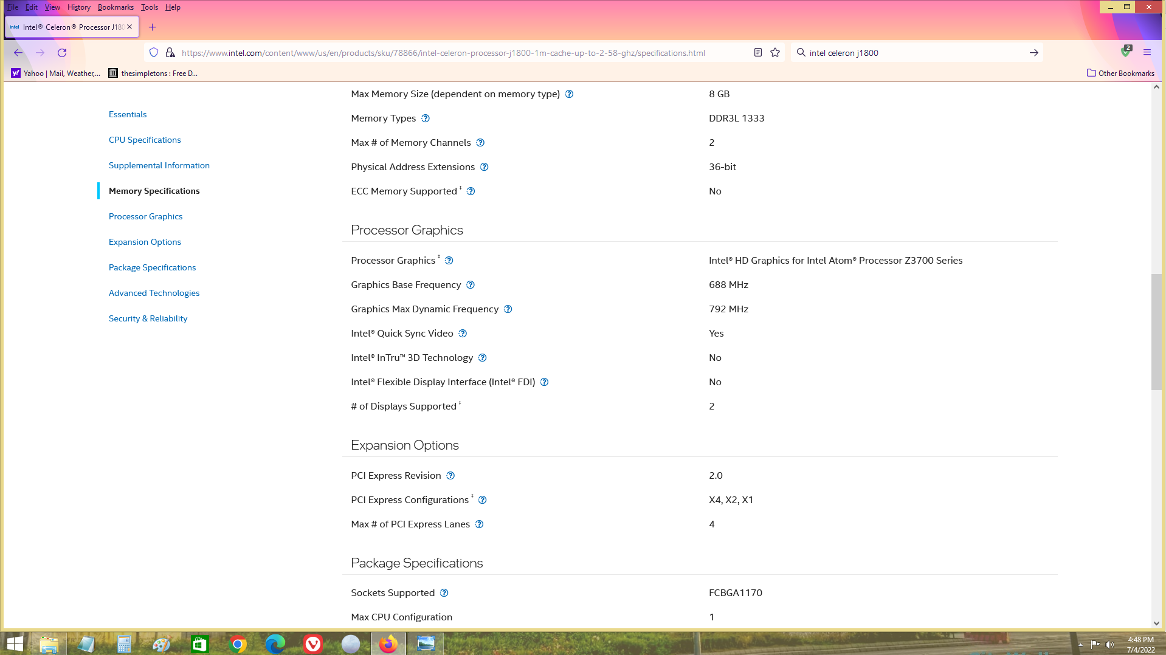Click help icon for PCI Express Revision
Image resolution: width=1166 pixels, height=655 pixels.
pyautogui.click(x=450, y=476)
